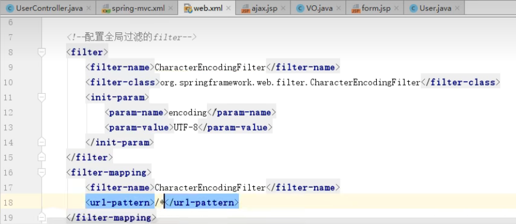Switch to the form.jsp tab
This screenshot has width=516, height=224.
coord(375,8)
